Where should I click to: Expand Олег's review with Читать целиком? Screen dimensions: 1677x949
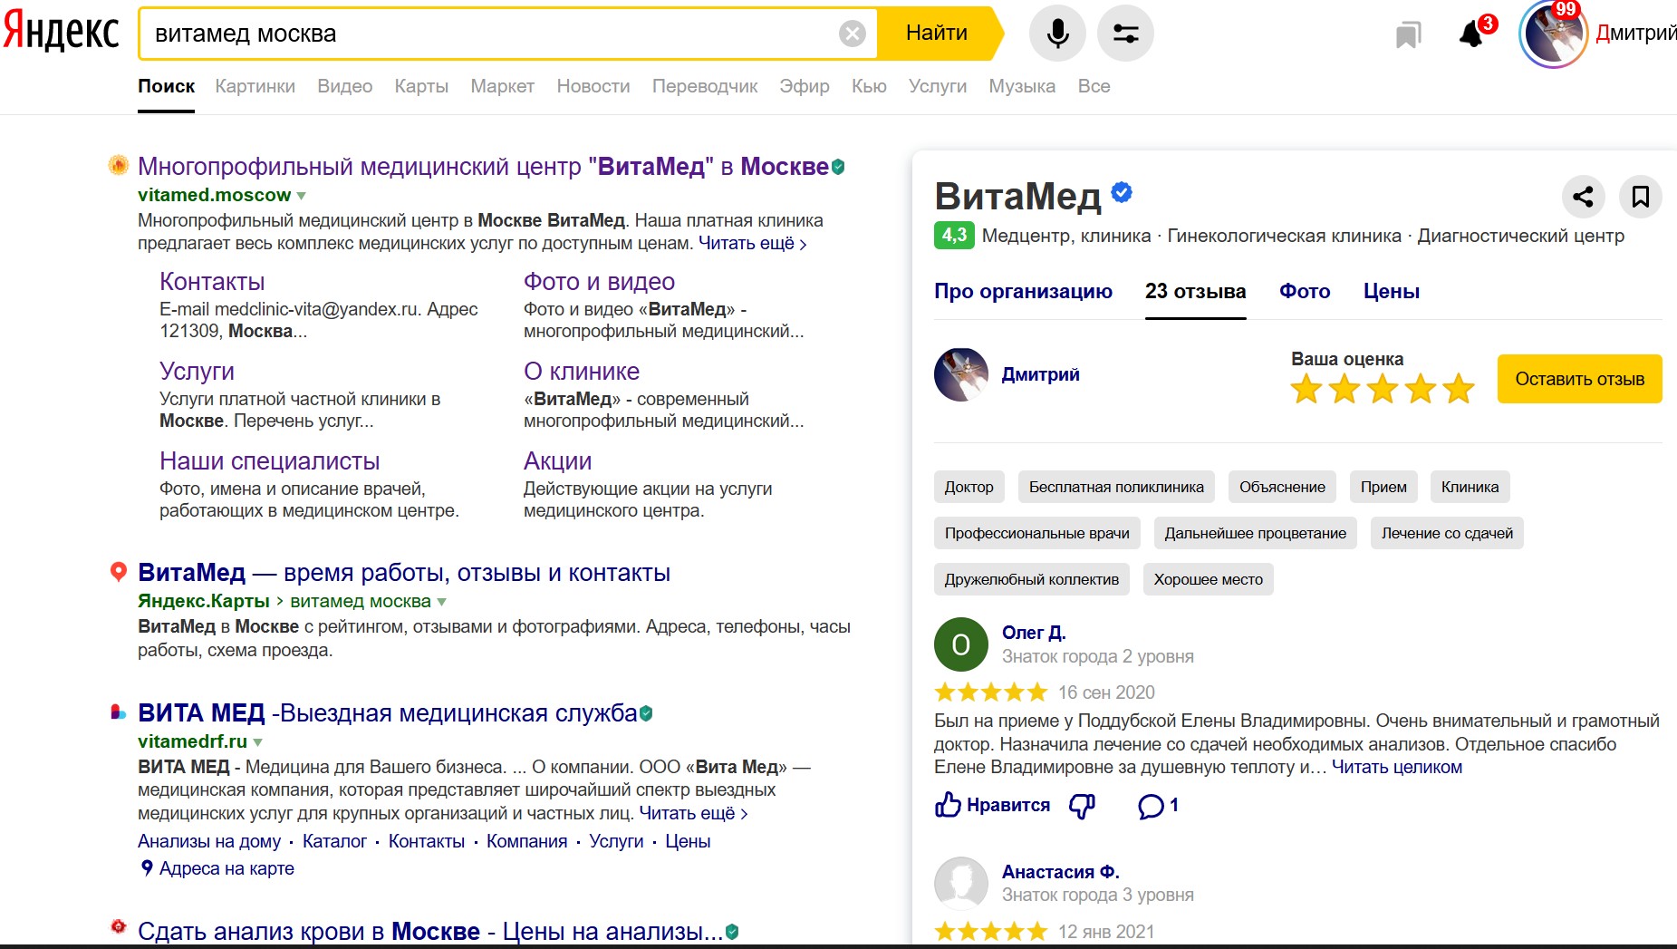point(1397,767)
